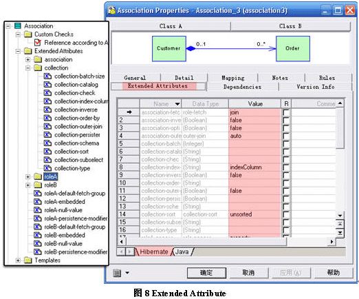Image resolution: width=359 pixels, height=299 pixels.
Task: Collapse the Association root tree node
Action: 8,26
